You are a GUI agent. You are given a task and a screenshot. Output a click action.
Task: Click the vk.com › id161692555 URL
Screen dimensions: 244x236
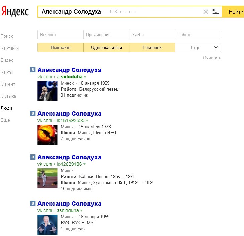pyautogui.click(x=61, y=120)
